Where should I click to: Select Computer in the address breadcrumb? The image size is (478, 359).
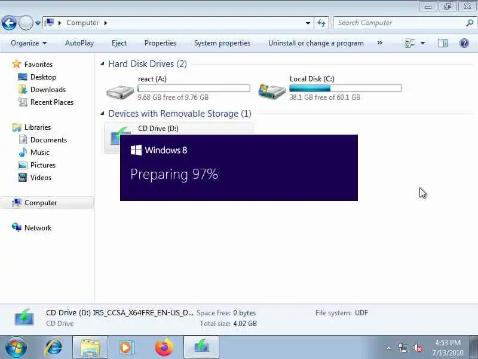point(82,23)
